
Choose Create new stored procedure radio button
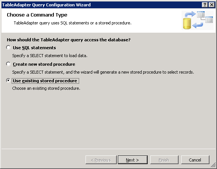8,64
